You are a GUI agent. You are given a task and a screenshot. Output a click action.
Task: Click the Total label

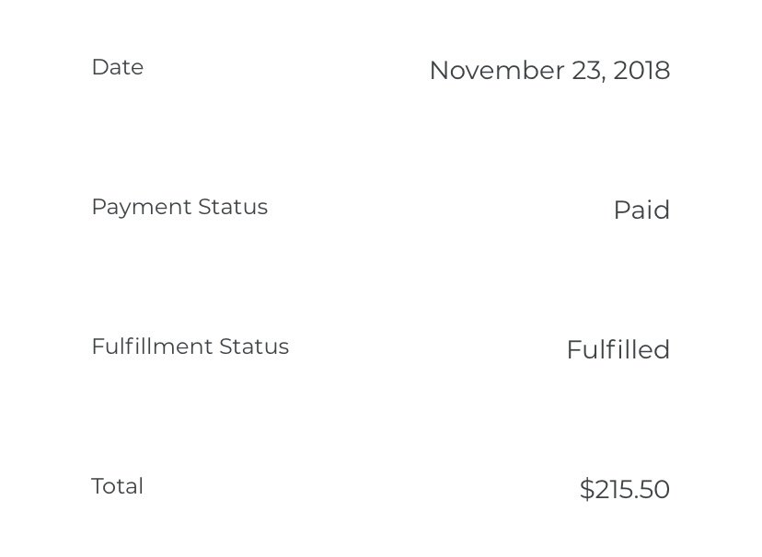117,486
